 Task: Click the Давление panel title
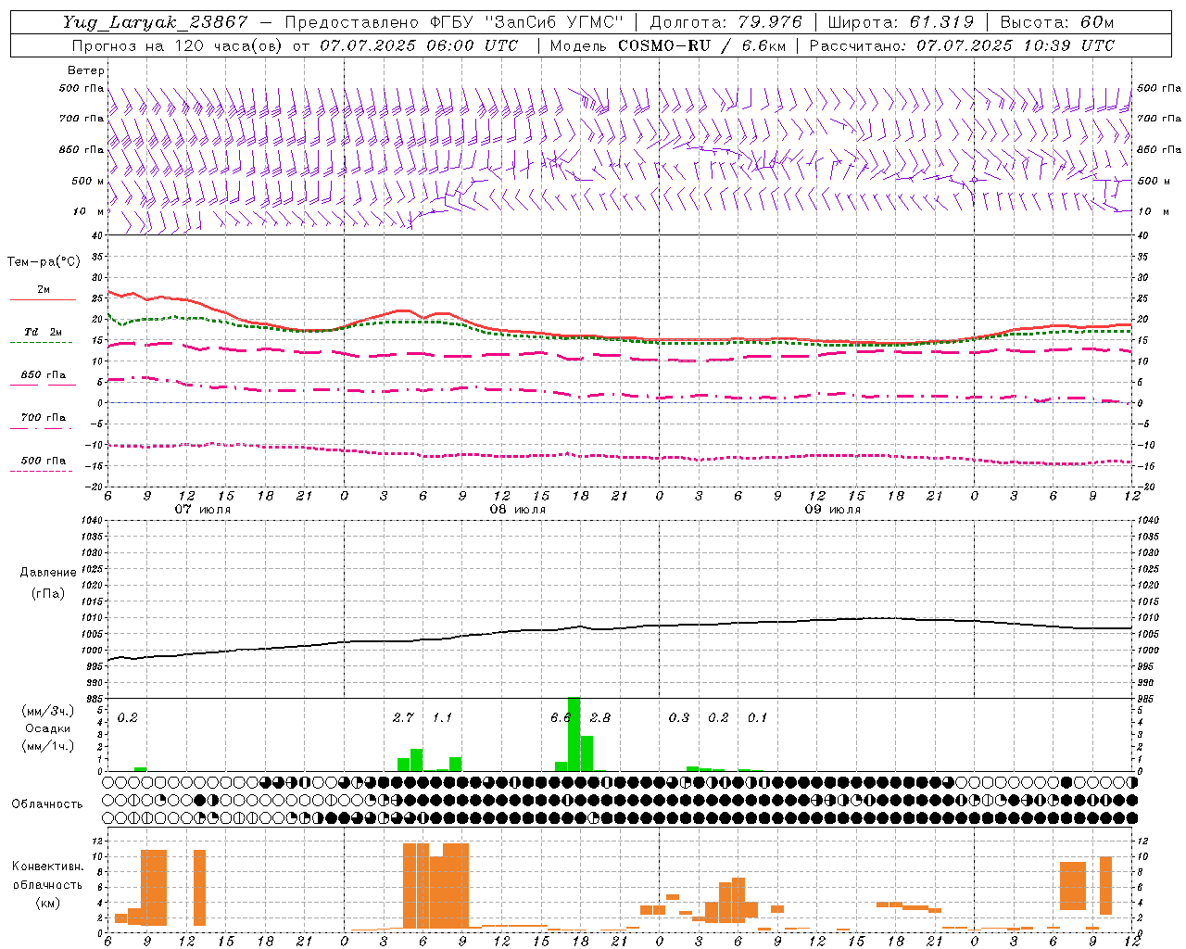click(x=48, y=573)
